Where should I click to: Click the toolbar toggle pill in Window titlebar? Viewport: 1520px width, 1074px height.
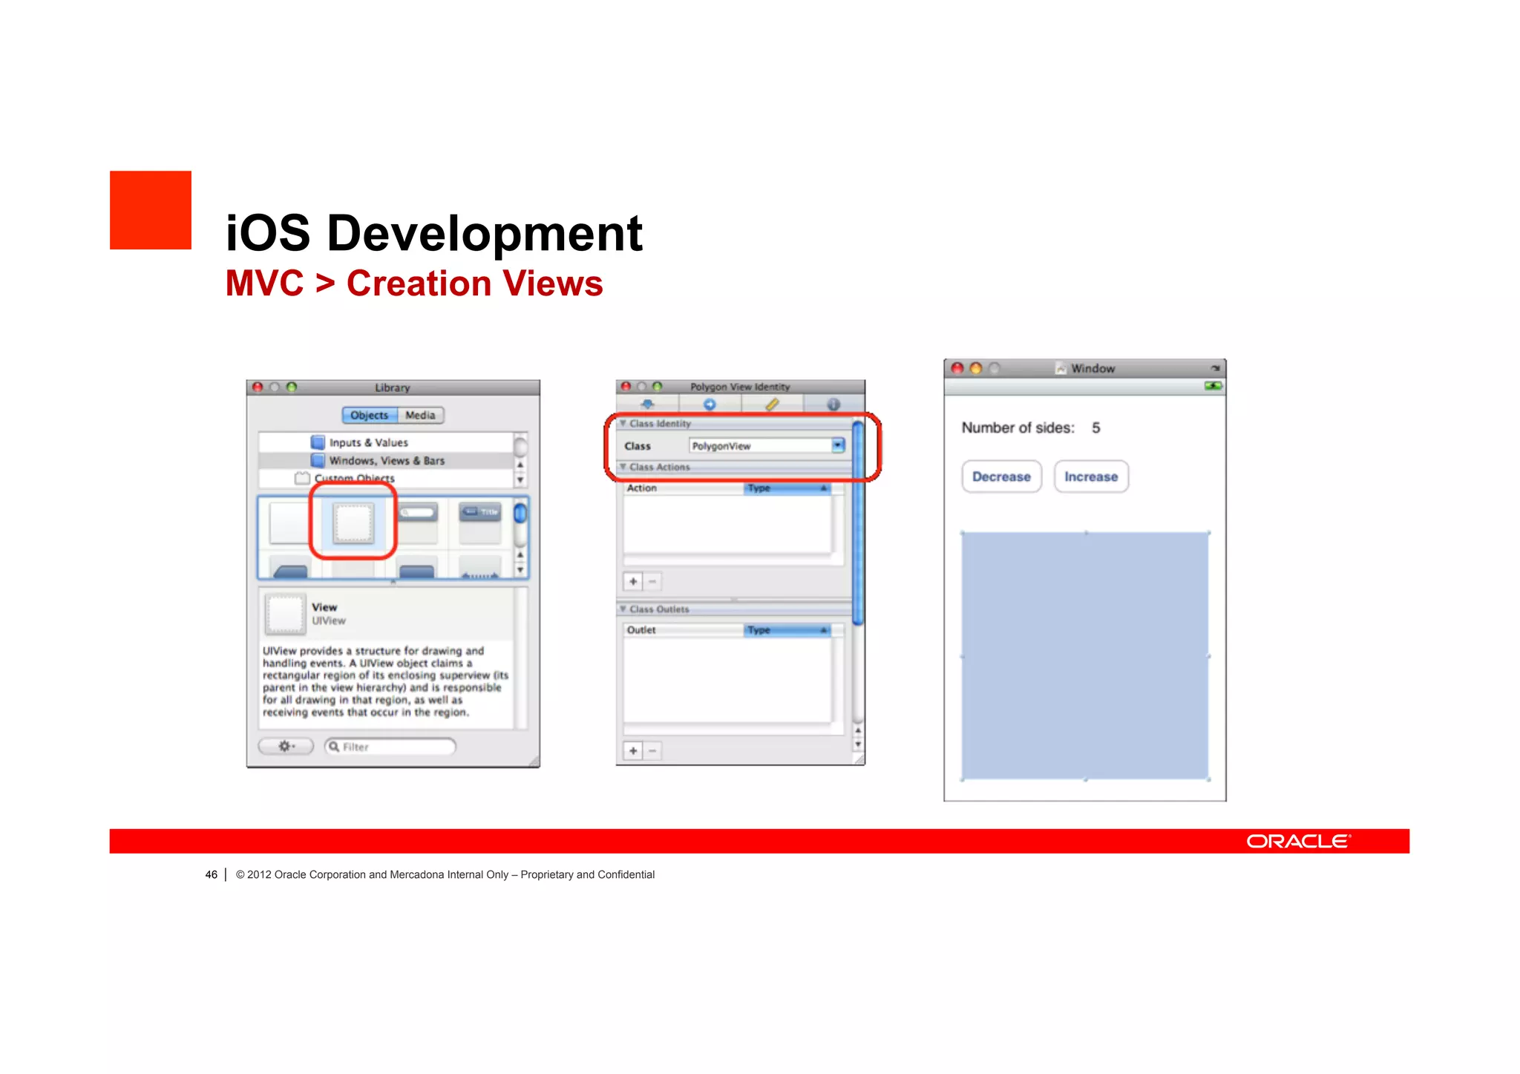(x=1215, y=368)
